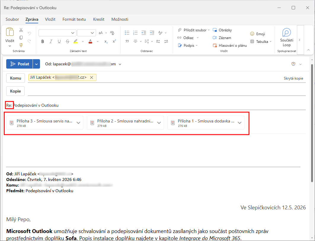Viewport: 315px width, 241px height.
Task: Click the Komu recipients button
Action: click(x=15, y=78)
